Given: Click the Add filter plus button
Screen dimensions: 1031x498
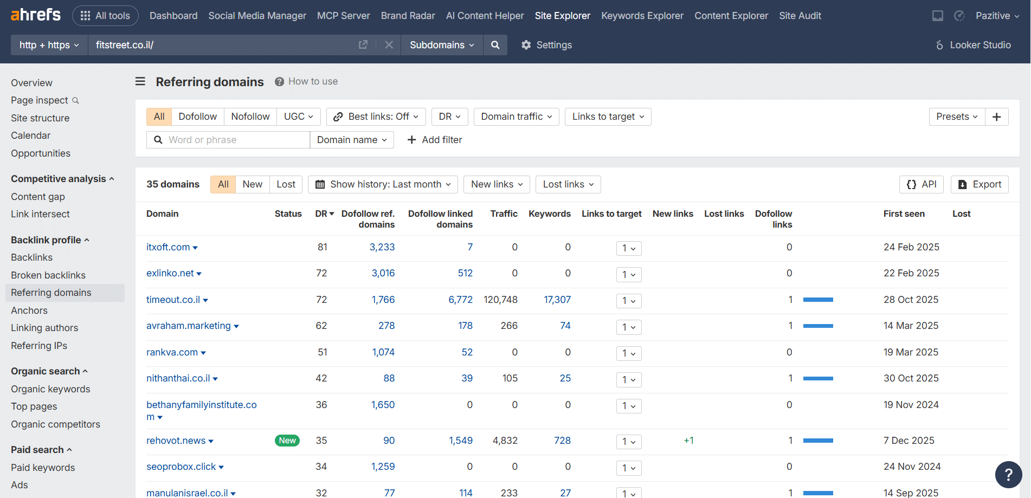Looking at the screenshot, I should [435, 140].
